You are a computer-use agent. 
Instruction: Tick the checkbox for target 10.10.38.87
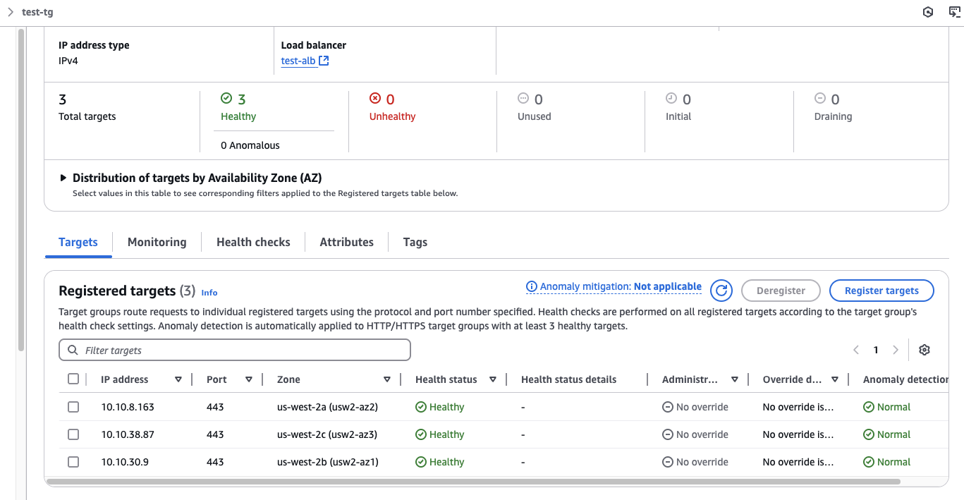[x=73, y=434]
